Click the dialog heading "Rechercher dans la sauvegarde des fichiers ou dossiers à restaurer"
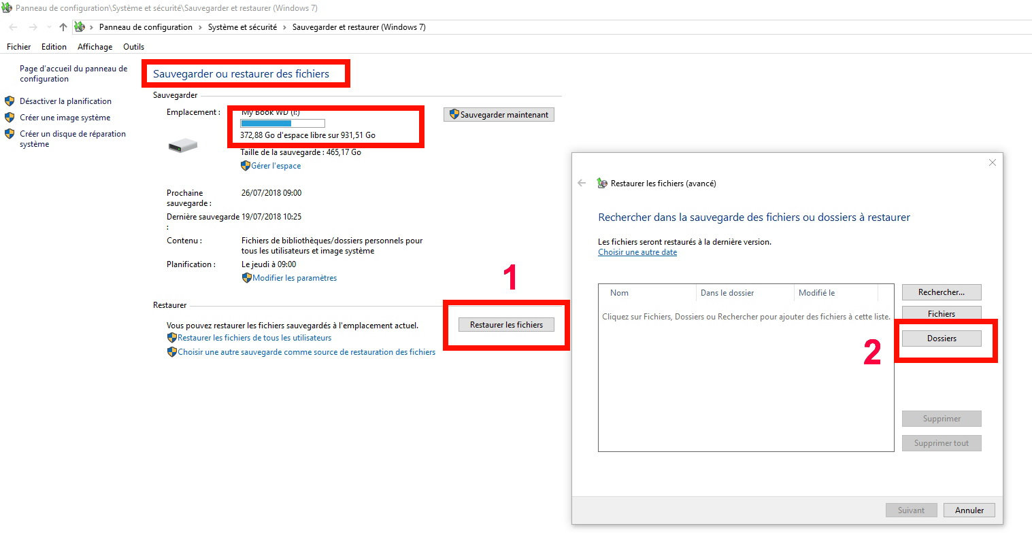The image size is (1032, 556). (754, 218)
